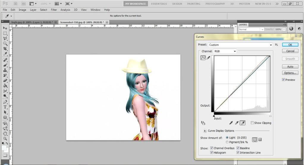
Task: Switch to detailed 10% grid in Curves
Action: [x=260, y=140]
